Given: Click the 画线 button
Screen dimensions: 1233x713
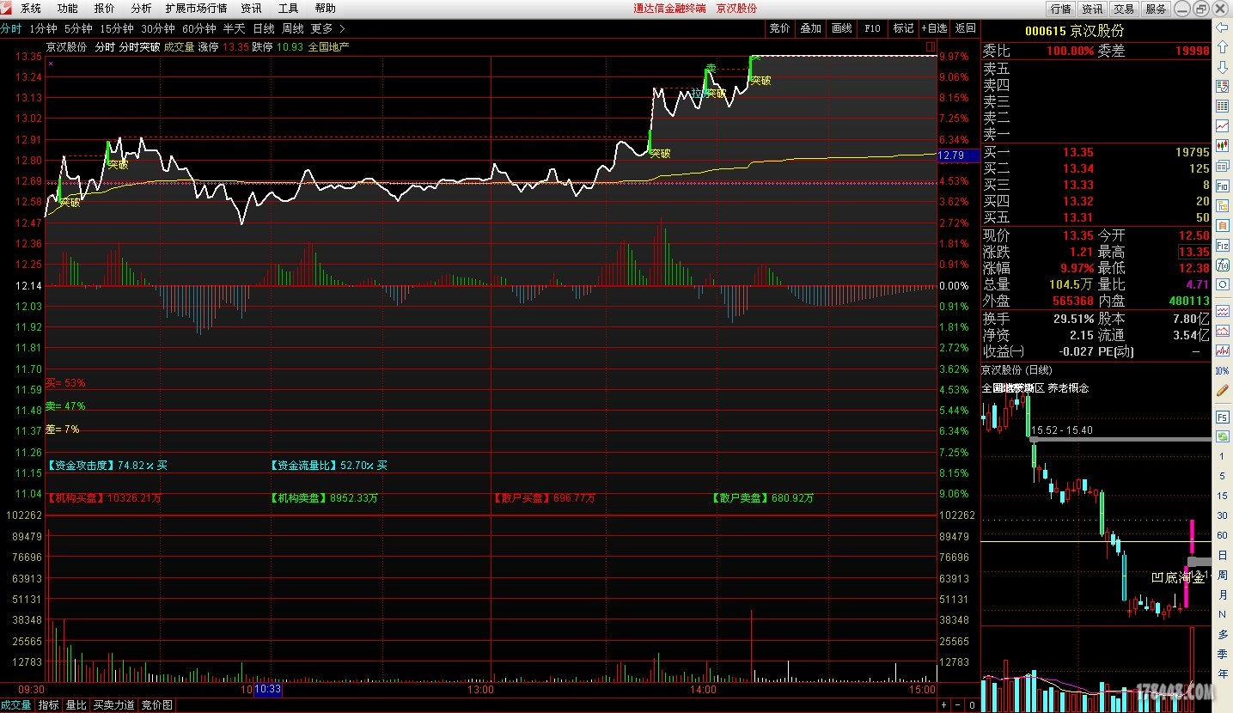Looking at the screenshot, I should [841, 28].
